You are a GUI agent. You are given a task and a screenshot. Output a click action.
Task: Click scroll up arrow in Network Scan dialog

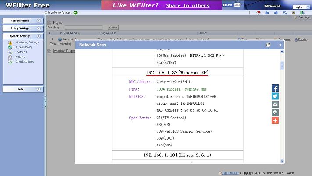pyautogui.click(x=282, y=52)
